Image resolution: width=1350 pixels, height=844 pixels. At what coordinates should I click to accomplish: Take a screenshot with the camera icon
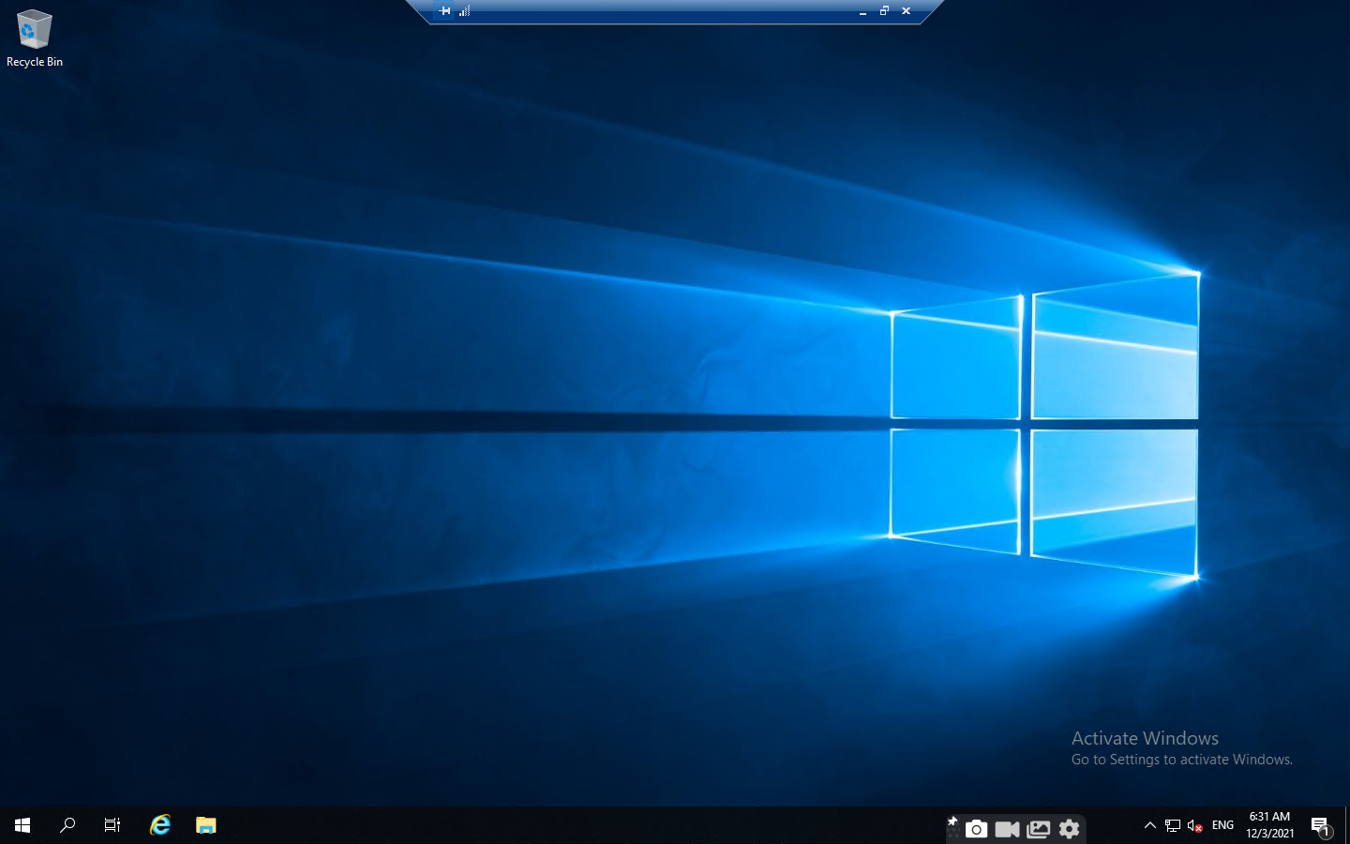pos(976,829)
